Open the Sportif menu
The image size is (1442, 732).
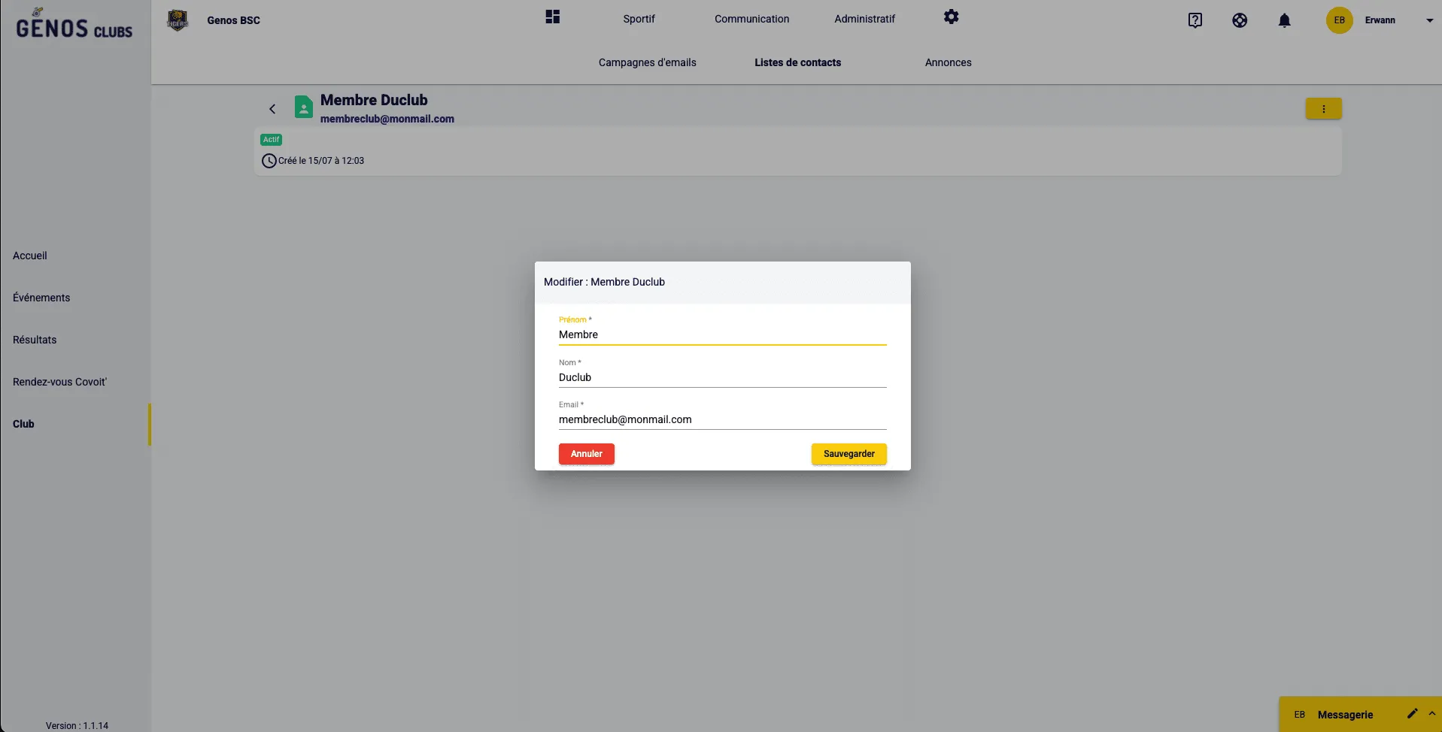point(639,19)
